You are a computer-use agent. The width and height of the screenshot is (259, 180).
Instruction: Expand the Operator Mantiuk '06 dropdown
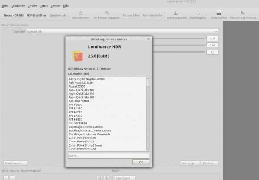click(122, 31)
